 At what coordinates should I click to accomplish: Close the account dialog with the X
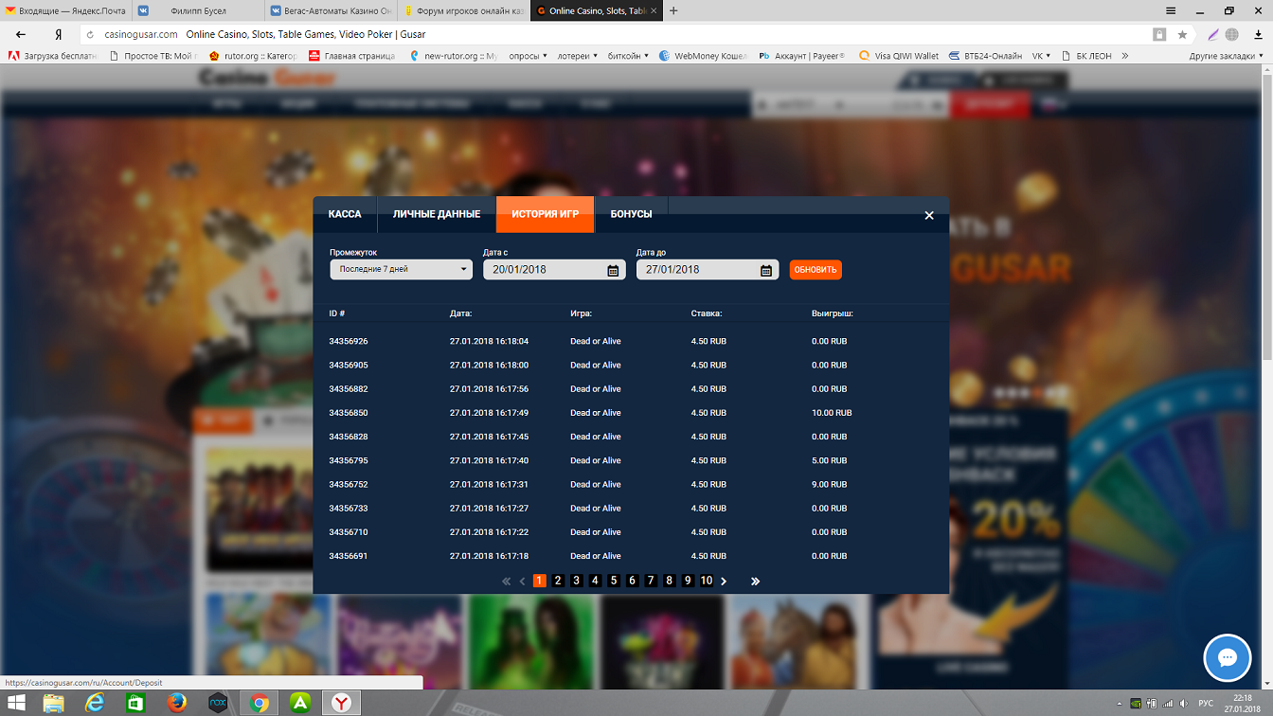[x=929, y=215]
